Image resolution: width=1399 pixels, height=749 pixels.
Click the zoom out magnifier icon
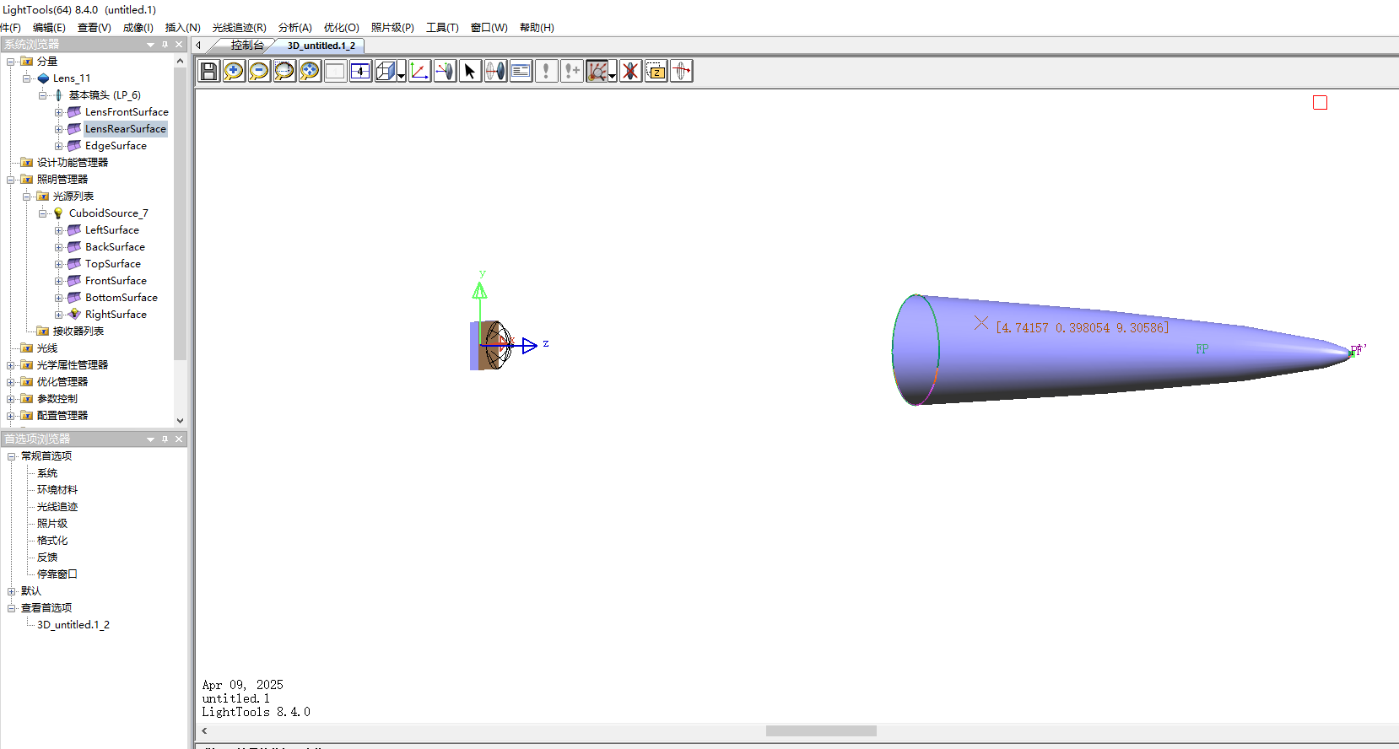point(259,72)
